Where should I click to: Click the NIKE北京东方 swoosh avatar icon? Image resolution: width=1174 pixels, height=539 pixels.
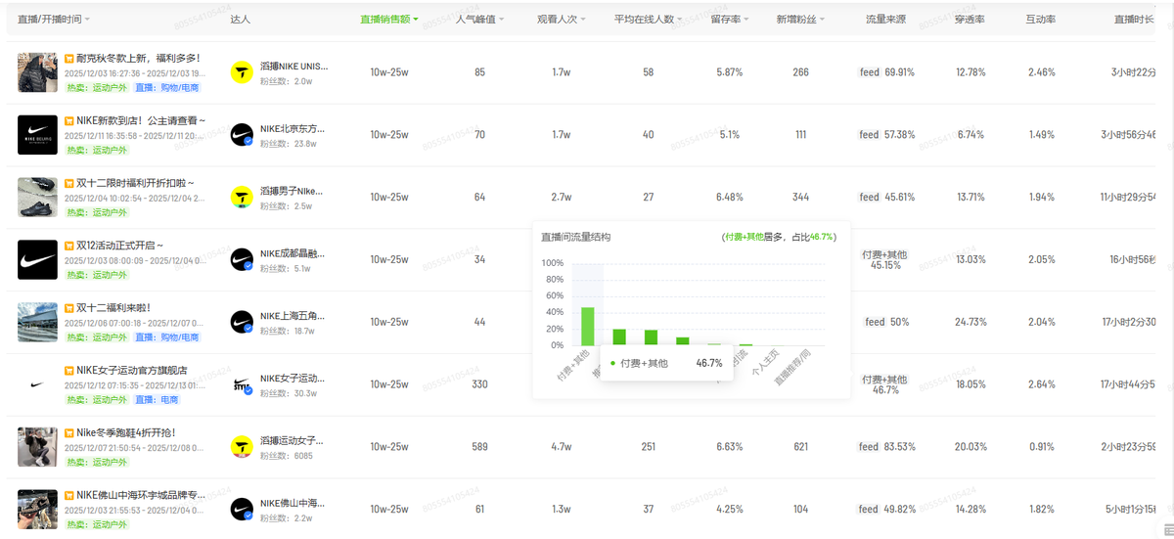[242, 136]
